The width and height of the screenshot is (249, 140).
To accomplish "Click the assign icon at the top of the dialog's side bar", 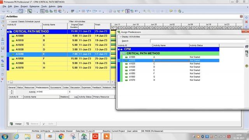I will pos(247,47).
